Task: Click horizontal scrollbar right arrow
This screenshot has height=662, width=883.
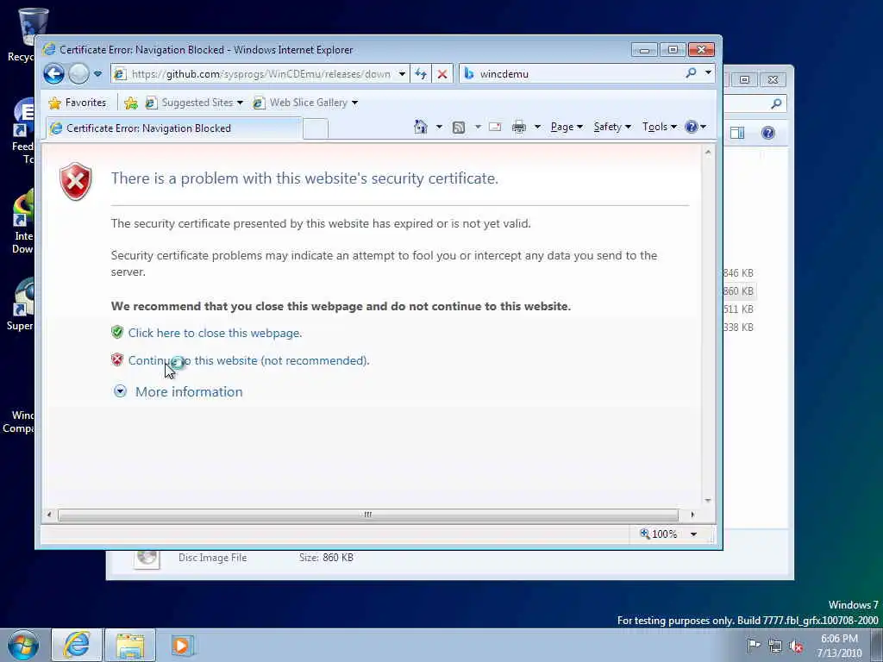Action: [692, 515]
